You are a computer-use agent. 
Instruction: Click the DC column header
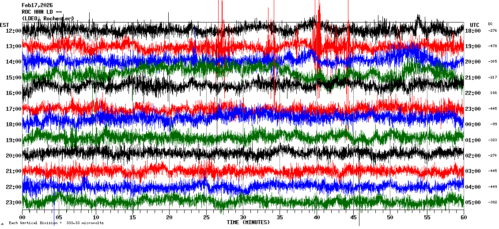[490, 24]
